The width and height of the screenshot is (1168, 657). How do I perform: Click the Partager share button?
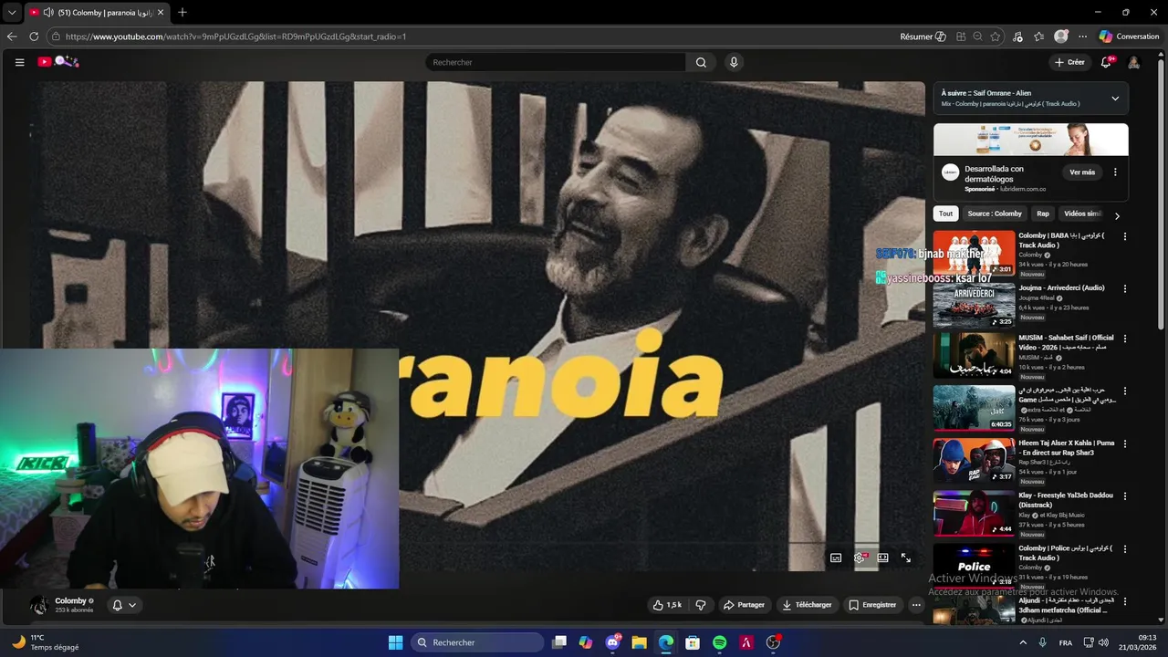click(x=744, y=605)
